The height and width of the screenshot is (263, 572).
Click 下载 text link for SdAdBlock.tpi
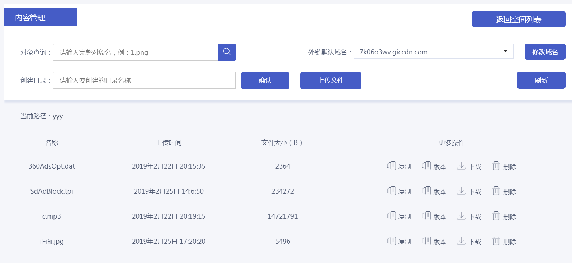pos(475,191)
